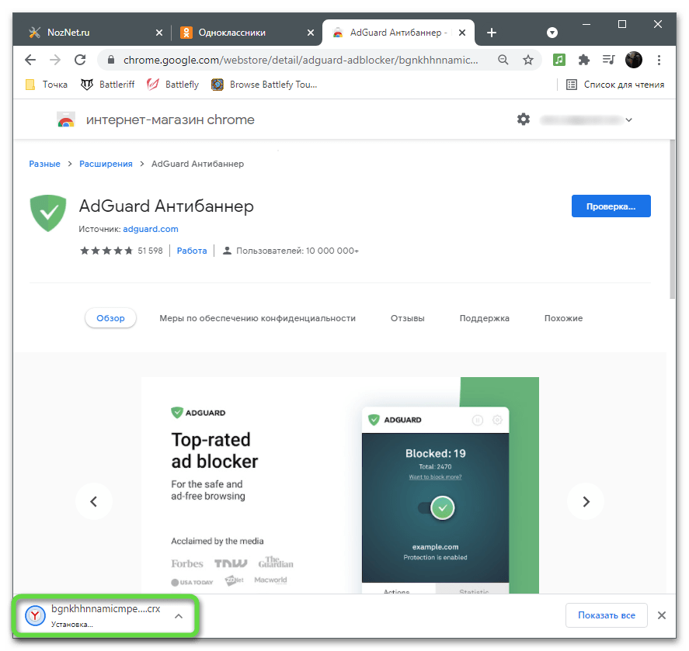Go to Разные breadcrumb link
Screen dimensions: 689x651
point(45,164)
